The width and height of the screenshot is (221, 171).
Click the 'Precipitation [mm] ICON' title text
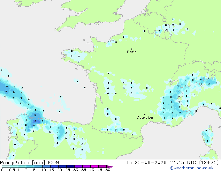[30, 163]
